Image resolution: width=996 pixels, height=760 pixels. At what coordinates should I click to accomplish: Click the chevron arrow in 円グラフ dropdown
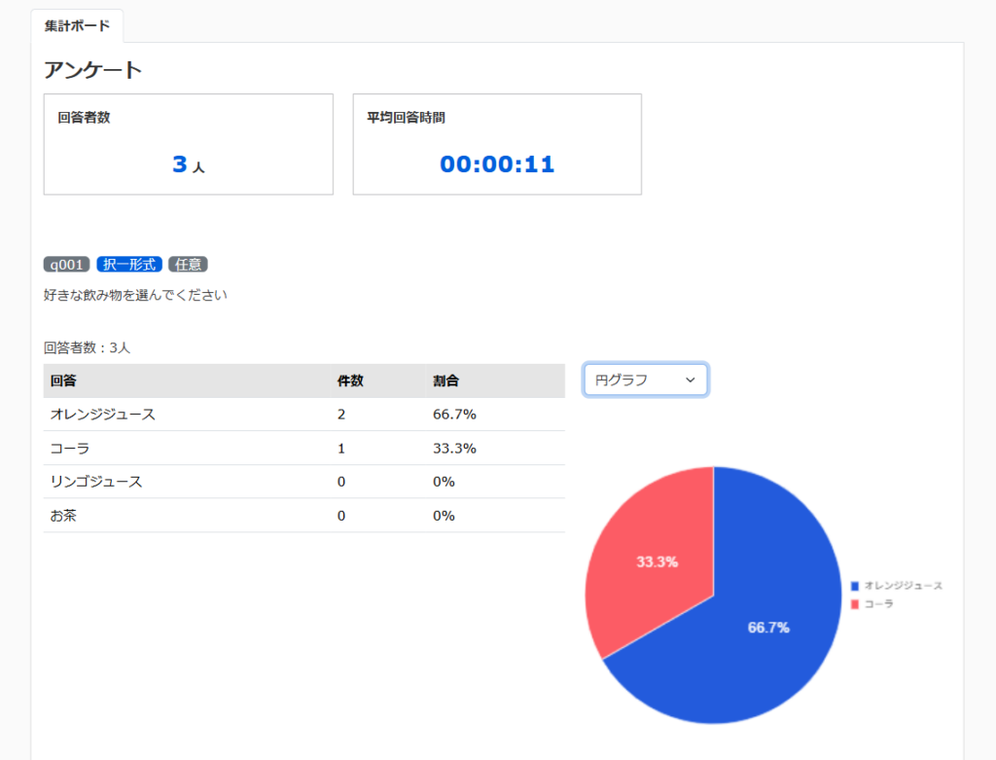click(x=691, y=380)
